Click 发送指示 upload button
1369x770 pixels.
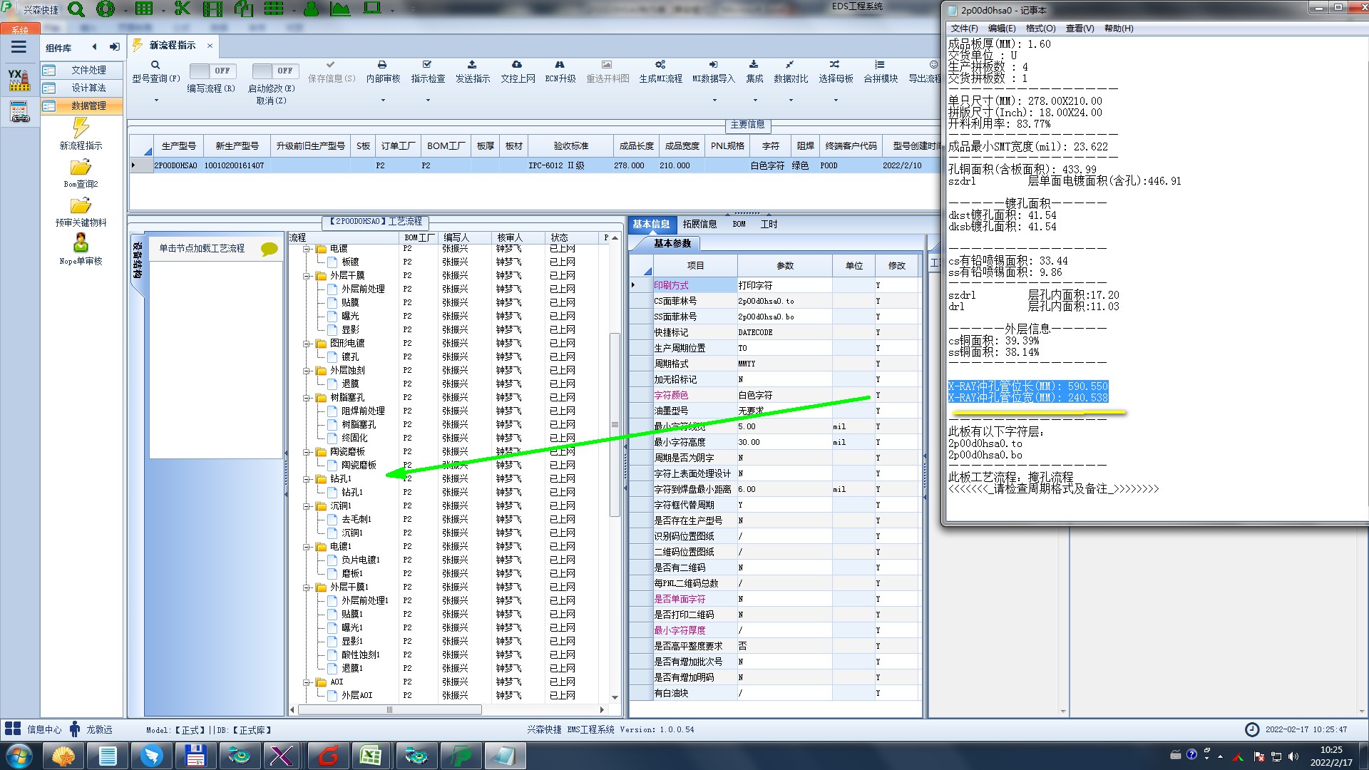pyautogui.click(x=472, y=71)
